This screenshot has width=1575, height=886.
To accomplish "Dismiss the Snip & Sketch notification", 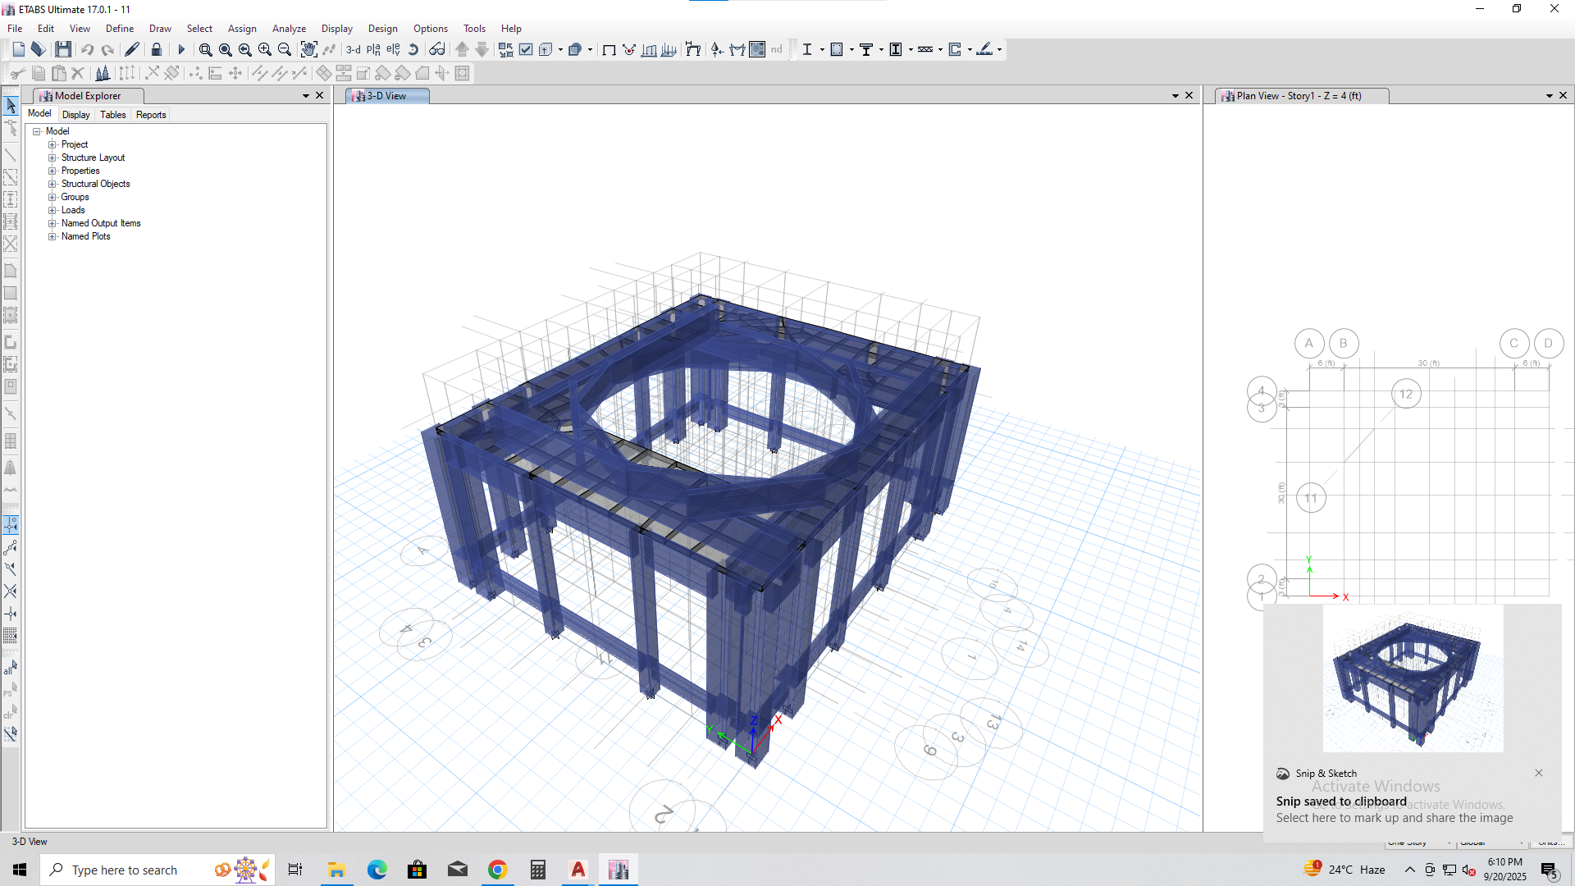I will [x=1539, y=773].
